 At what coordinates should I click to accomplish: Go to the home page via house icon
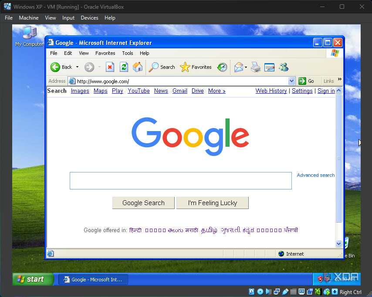point(138,67)
